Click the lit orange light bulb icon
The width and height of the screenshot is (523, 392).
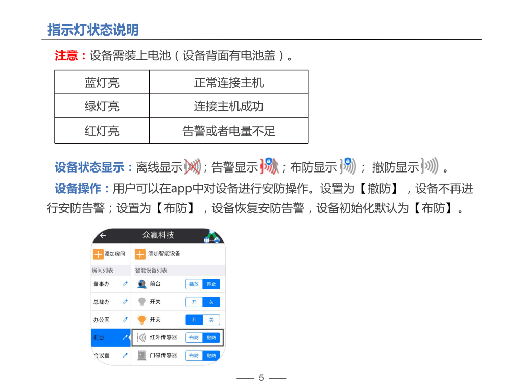142,320
